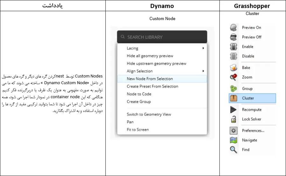Click the Navigate map icon
286x176 pixels.
coord(233,140)
